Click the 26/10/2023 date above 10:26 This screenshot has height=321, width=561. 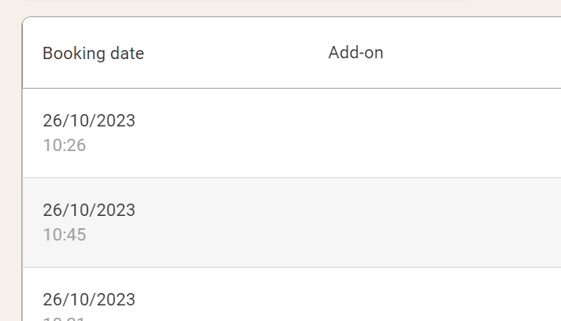(89, 121)
